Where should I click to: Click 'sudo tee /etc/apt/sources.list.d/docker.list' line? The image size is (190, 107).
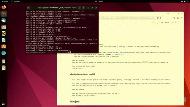pyautogui.click(x=96, y=56)
